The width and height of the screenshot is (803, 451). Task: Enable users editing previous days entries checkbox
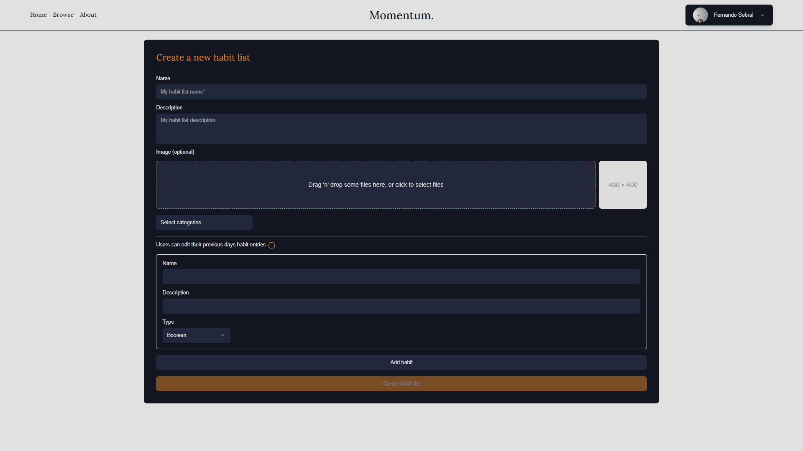(271, 245)
